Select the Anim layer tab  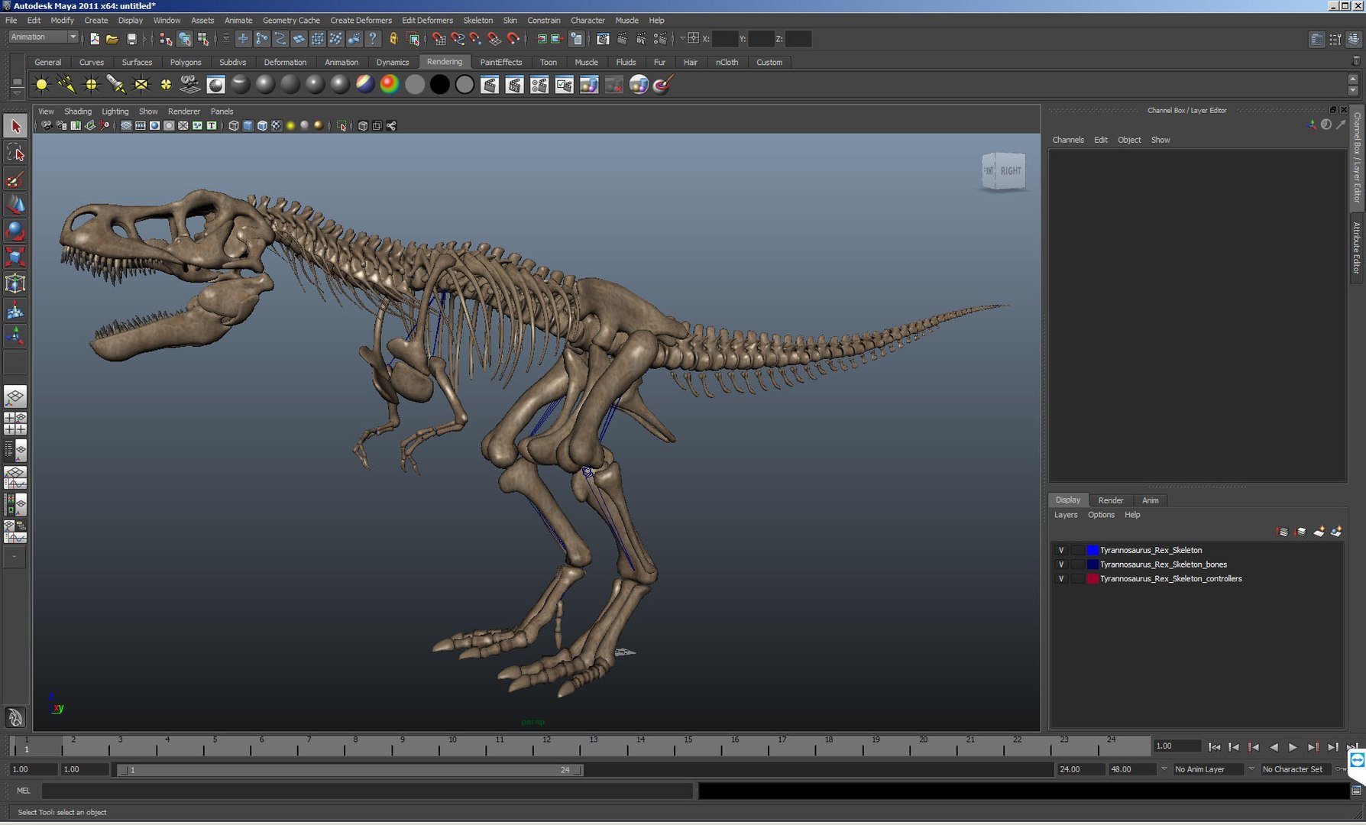tap(1151, 500)
